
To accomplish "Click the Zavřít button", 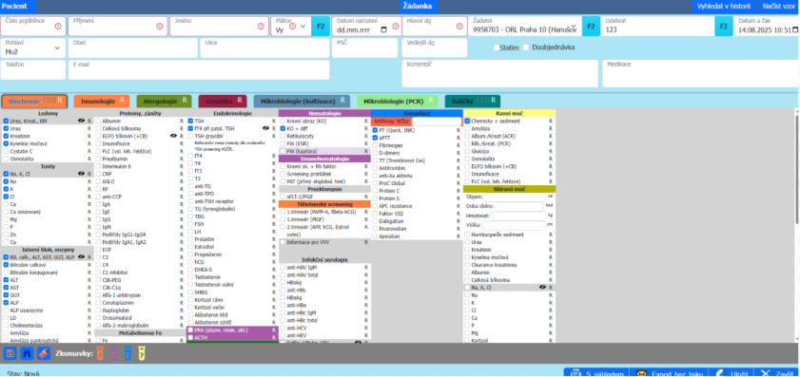I will click(x=776, y=373).
